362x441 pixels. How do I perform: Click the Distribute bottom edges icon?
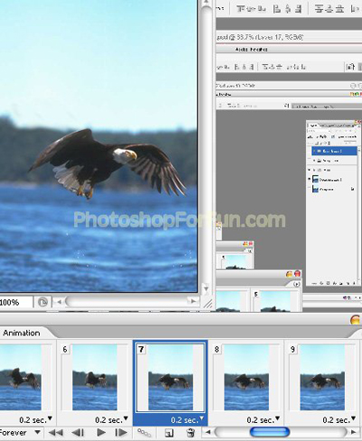coord(339,8)
